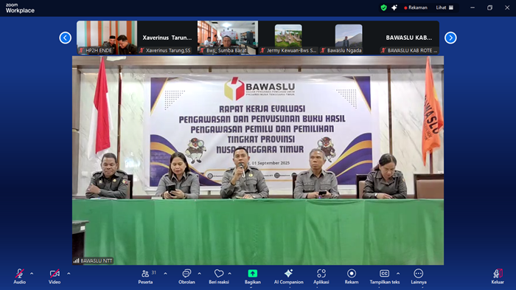The height and width of the screenshot is (290, 516).
Task: Show next participants with right arrow
Action: click(x=450, y=38)
